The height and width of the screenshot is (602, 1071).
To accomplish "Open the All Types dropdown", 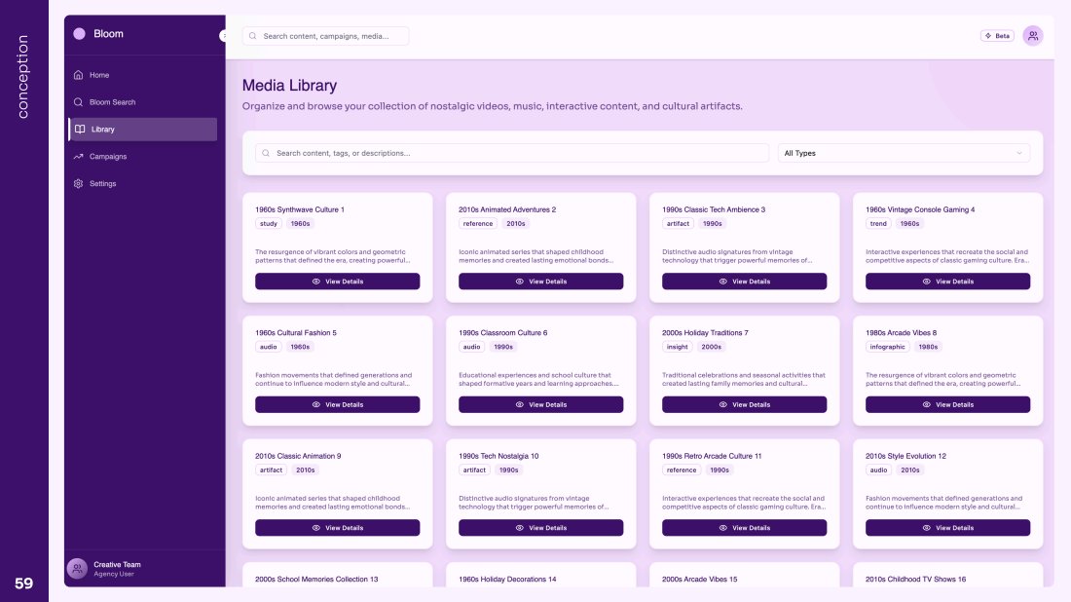I will 904,153.
